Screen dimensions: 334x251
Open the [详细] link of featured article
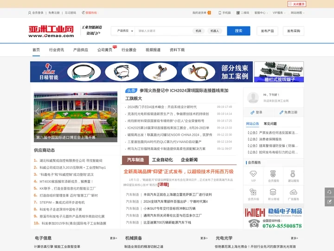click(163, 185)
